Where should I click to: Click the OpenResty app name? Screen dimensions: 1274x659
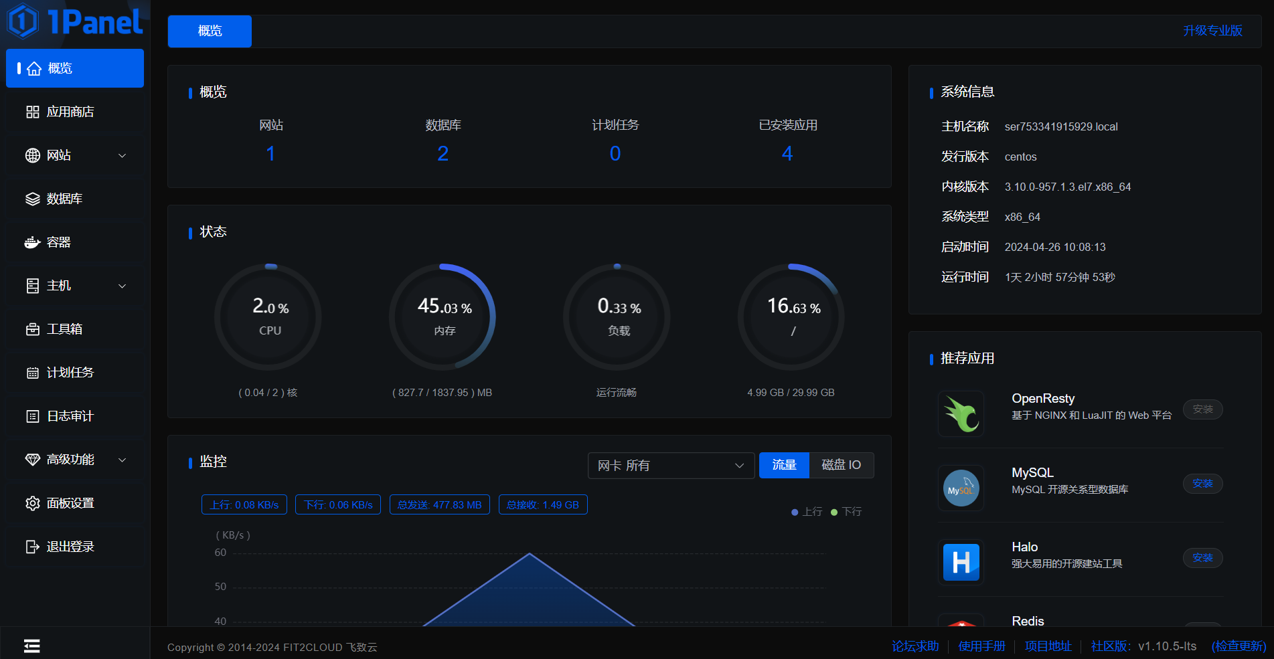(x=1043, y=399)
